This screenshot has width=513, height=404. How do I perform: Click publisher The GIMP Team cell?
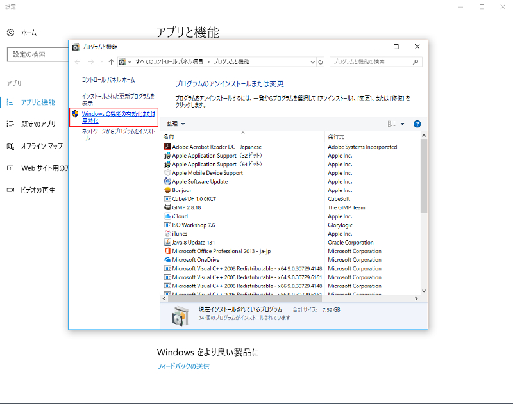click(346, 207)
